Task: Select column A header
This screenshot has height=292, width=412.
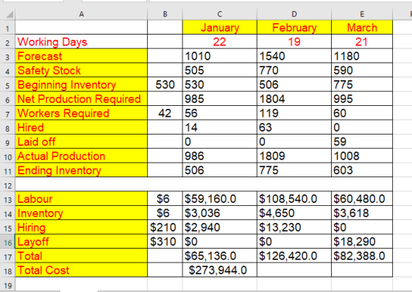Action: [82, 14]
